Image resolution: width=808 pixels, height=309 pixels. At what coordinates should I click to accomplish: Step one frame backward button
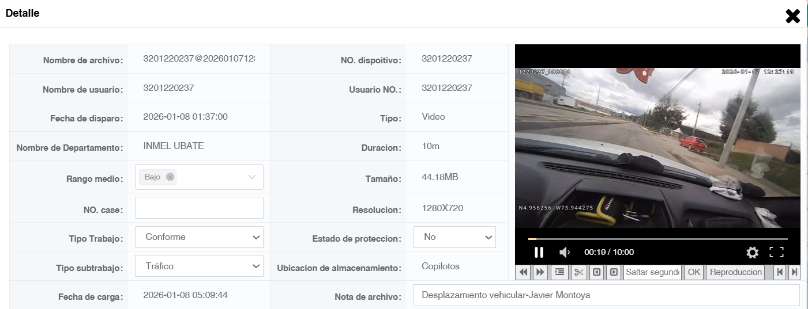597,272
